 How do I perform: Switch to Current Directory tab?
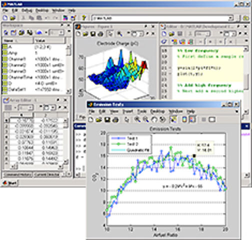coord(46,174)
